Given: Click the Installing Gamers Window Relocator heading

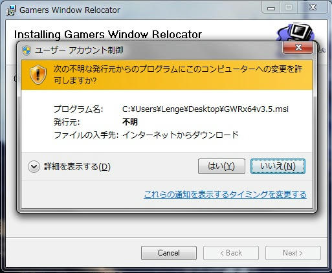Looking at the screenshot, I should point(108,34).
